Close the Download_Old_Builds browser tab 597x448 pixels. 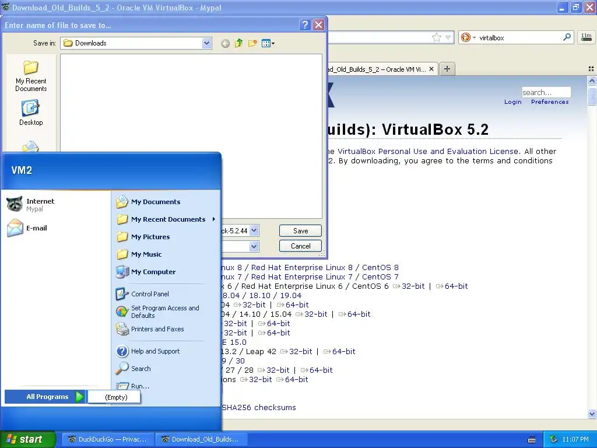pyautogui.click(x=431, y=69)
